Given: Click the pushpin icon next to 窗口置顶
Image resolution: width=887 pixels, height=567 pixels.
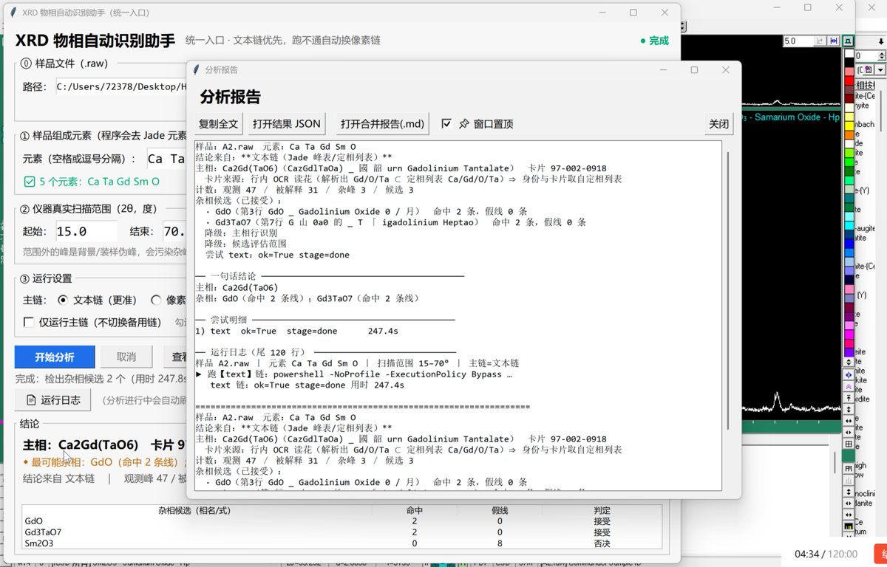Looking at the screenshot, I should click(x=463, y=123).
